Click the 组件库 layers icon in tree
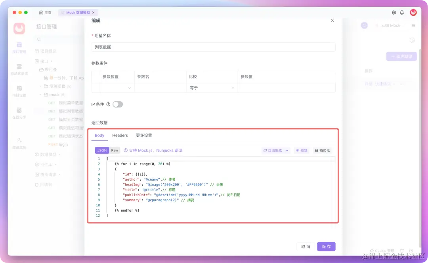Image resolution: width=428 pixels, height=263 pixels. pos(36,165)
